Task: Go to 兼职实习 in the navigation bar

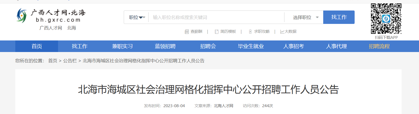Action: point(122,46)
